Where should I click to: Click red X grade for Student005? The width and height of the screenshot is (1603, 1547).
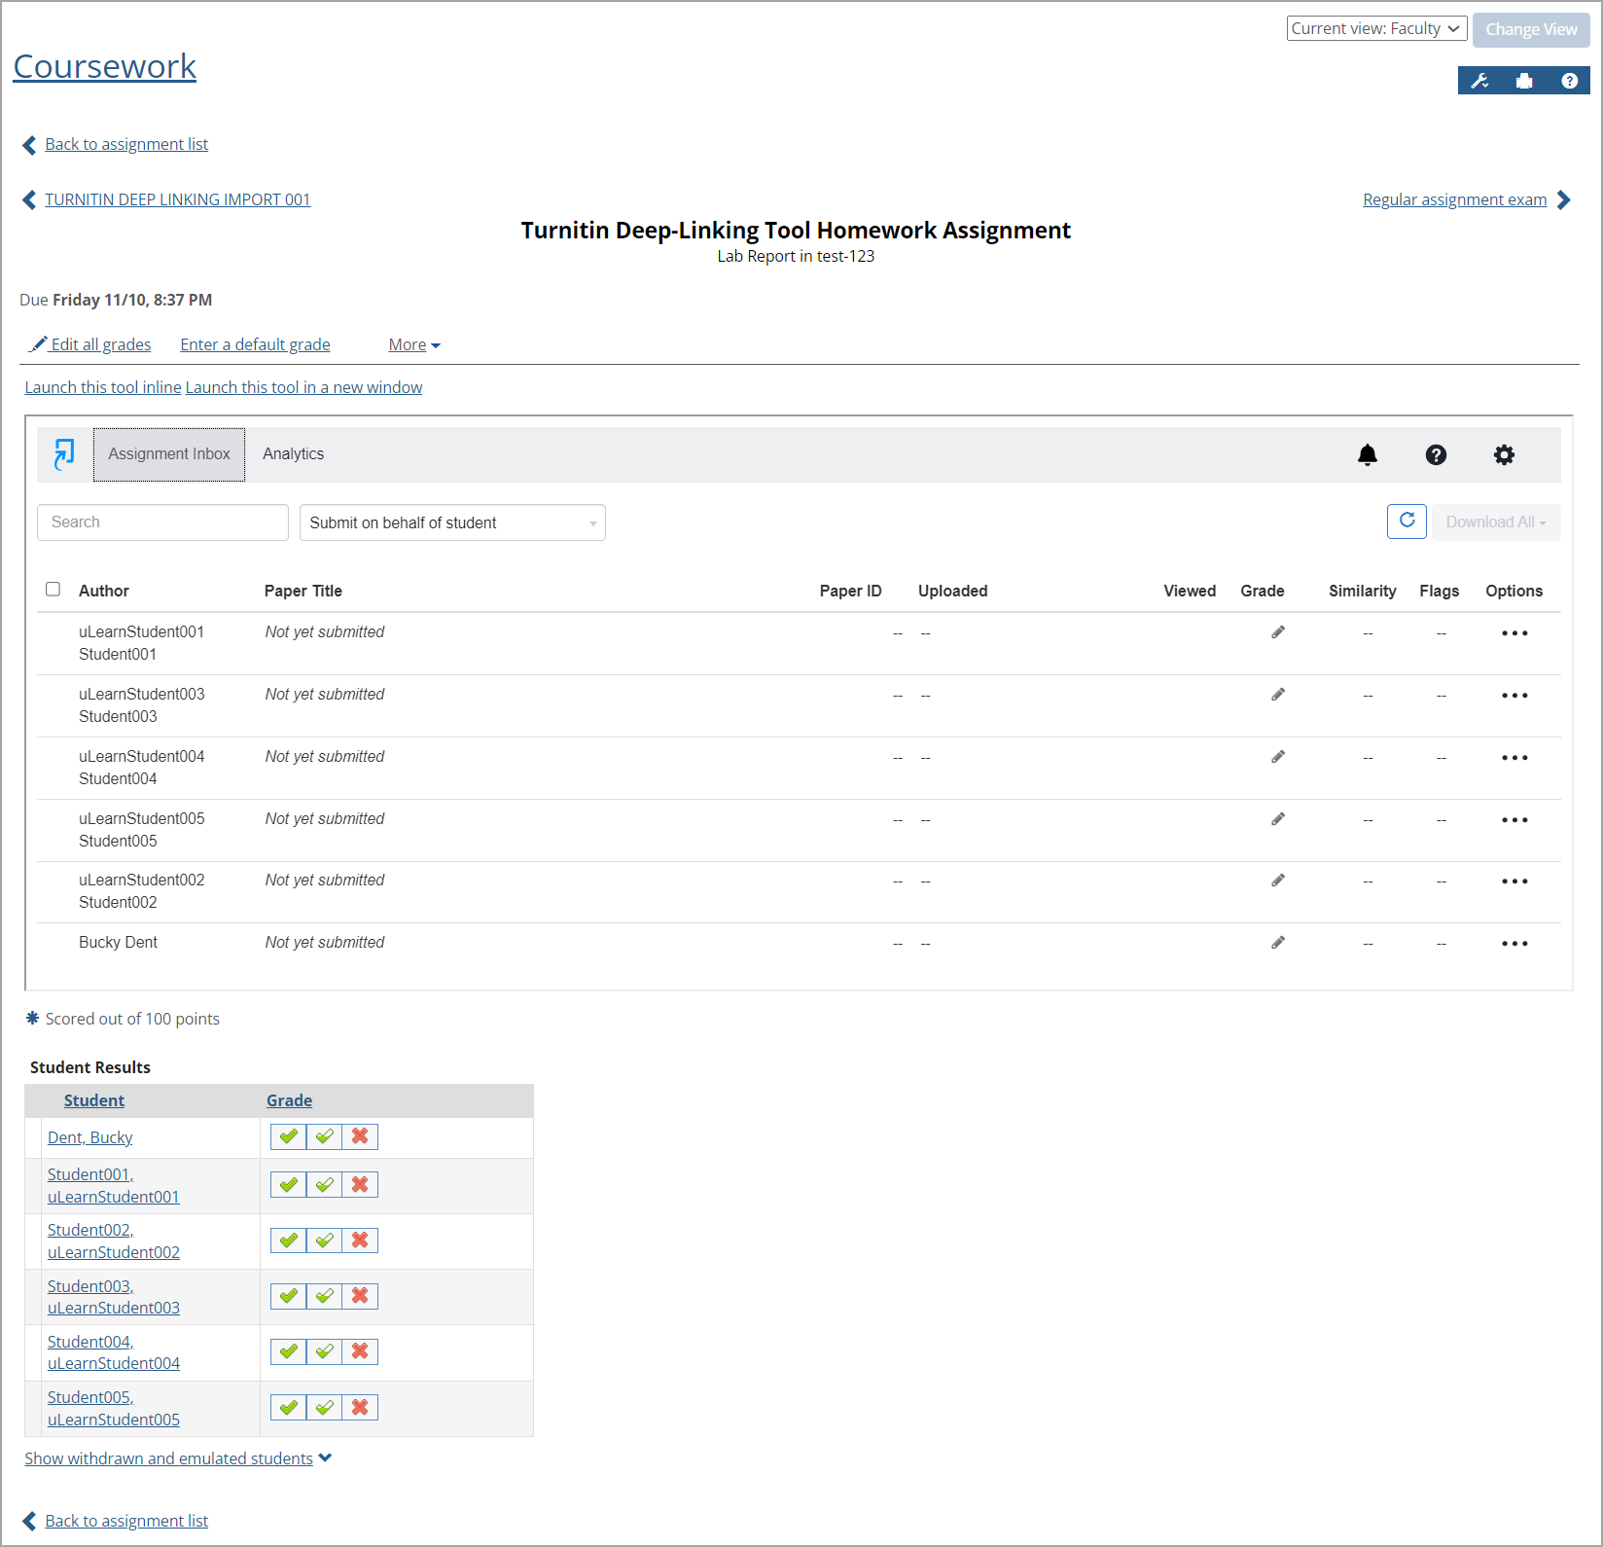pos(360,1407)
